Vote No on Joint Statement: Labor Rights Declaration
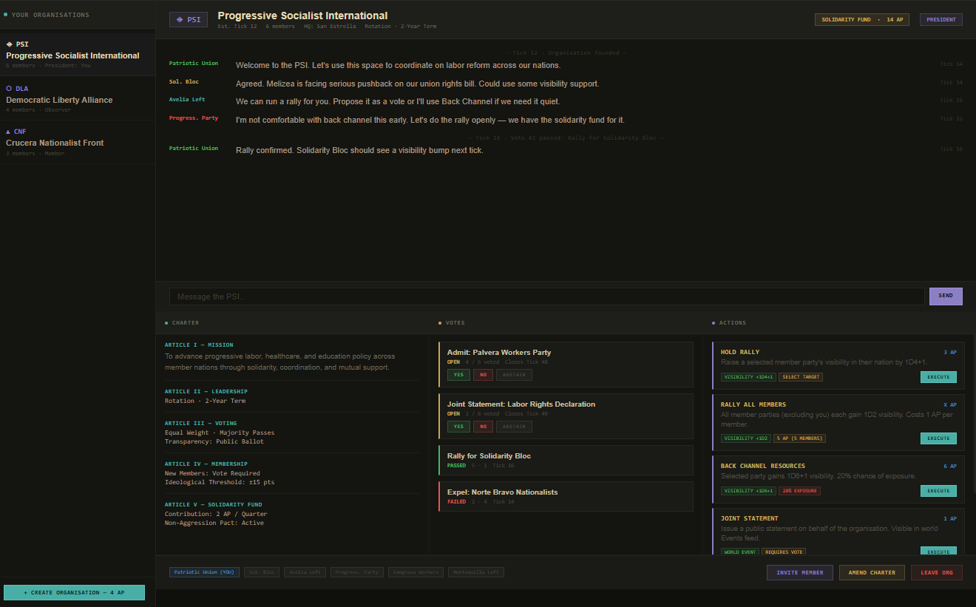The width and height of the screenshot is (976, 607). click(482, 427)
